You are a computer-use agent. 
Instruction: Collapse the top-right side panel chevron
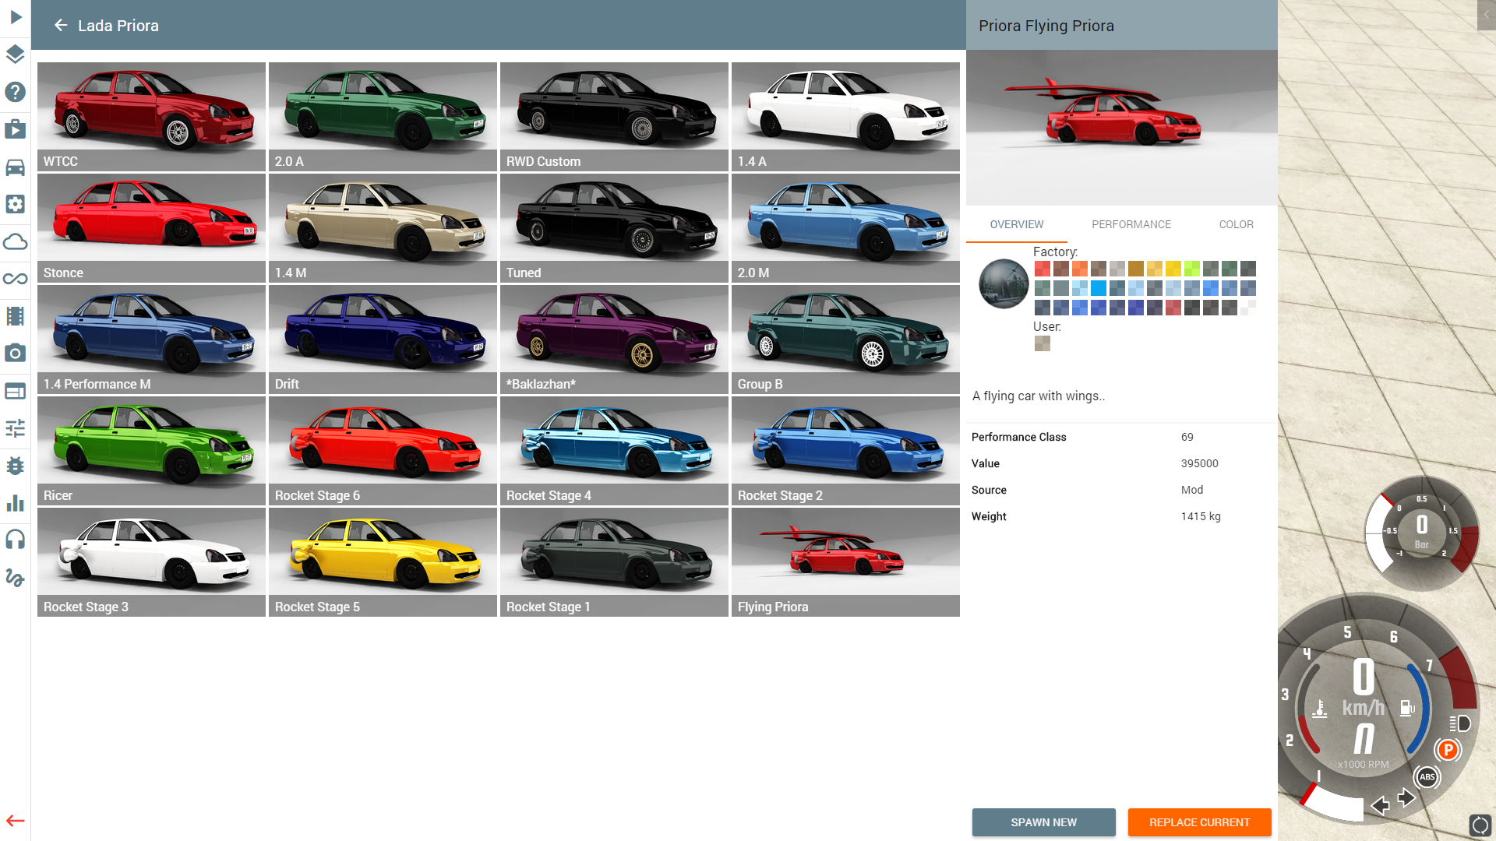(1486, 15)
